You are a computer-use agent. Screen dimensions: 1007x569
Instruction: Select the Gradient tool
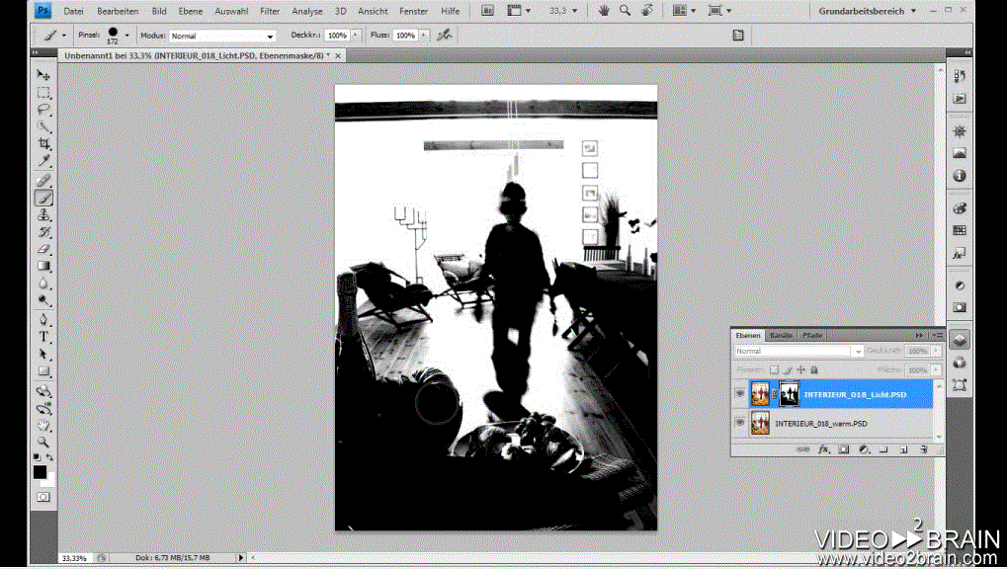(43, 266)
